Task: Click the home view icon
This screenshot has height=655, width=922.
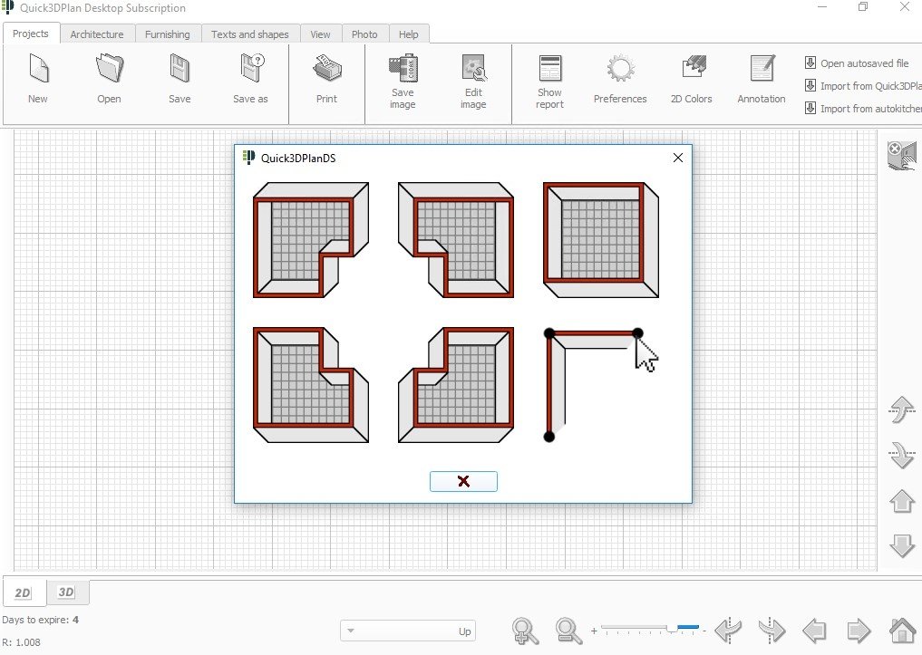Action: click(903, 631)
